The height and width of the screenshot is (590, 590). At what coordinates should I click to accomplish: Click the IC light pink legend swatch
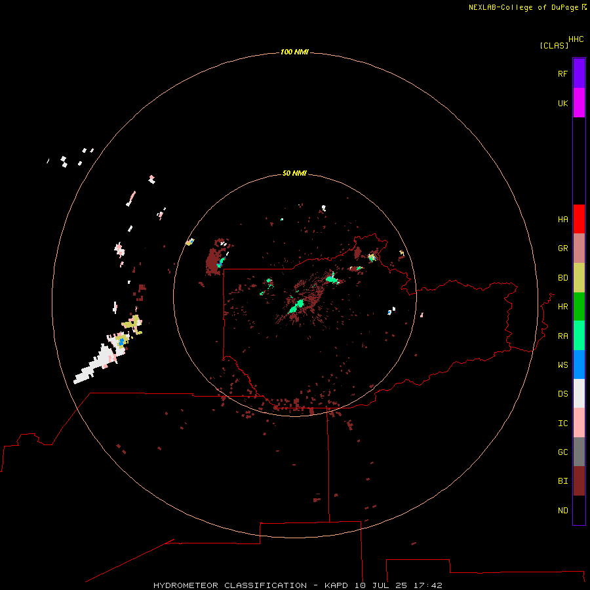coord(579,423)
